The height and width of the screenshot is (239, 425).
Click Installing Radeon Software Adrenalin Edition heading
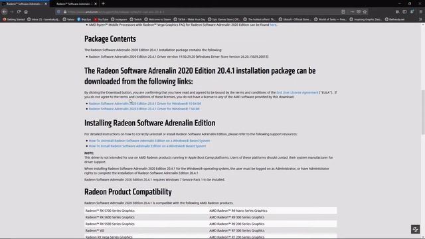point(149,123)
